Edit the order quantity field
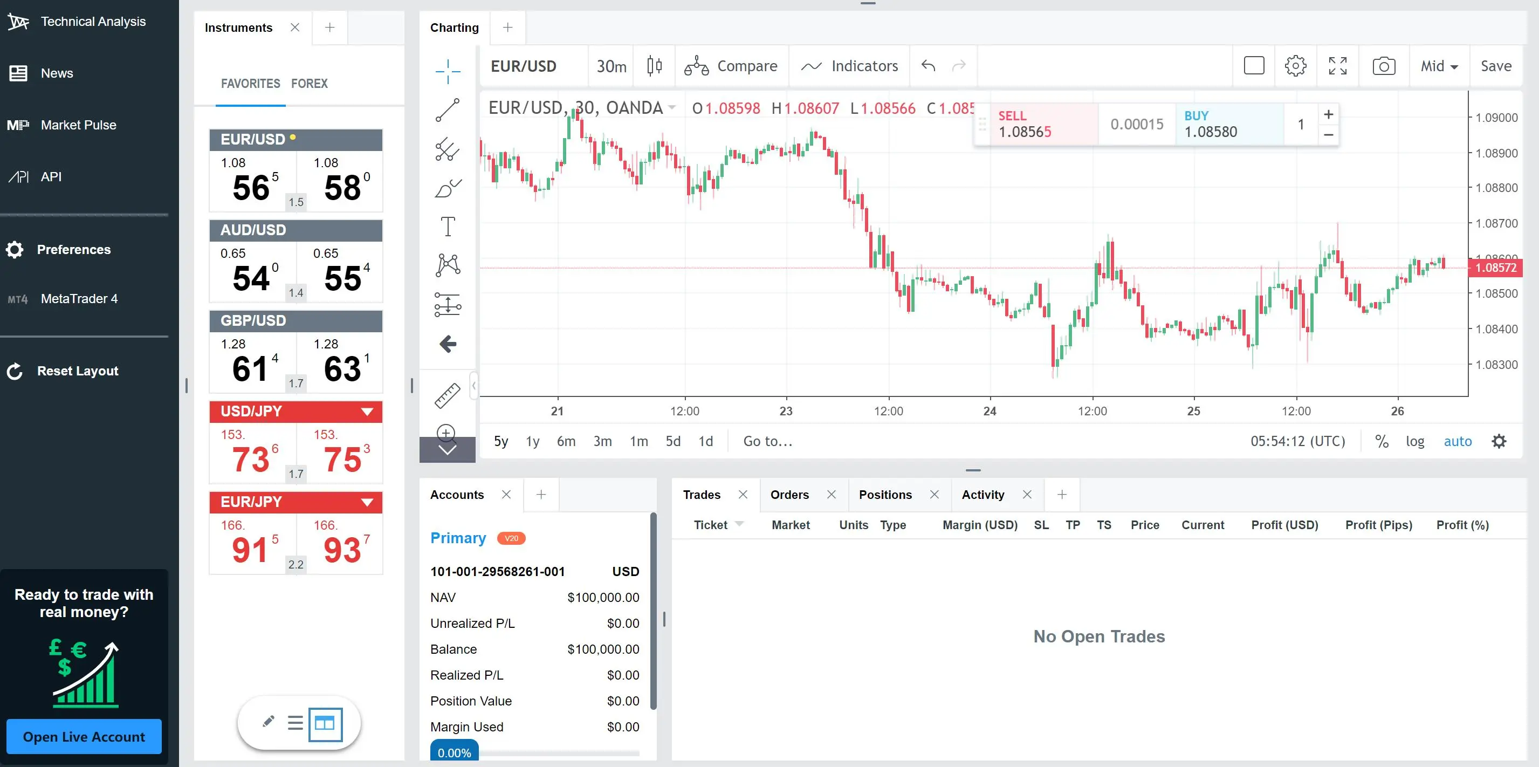Viewport: 1539px width, 767px height. (x=1301, y=124)
